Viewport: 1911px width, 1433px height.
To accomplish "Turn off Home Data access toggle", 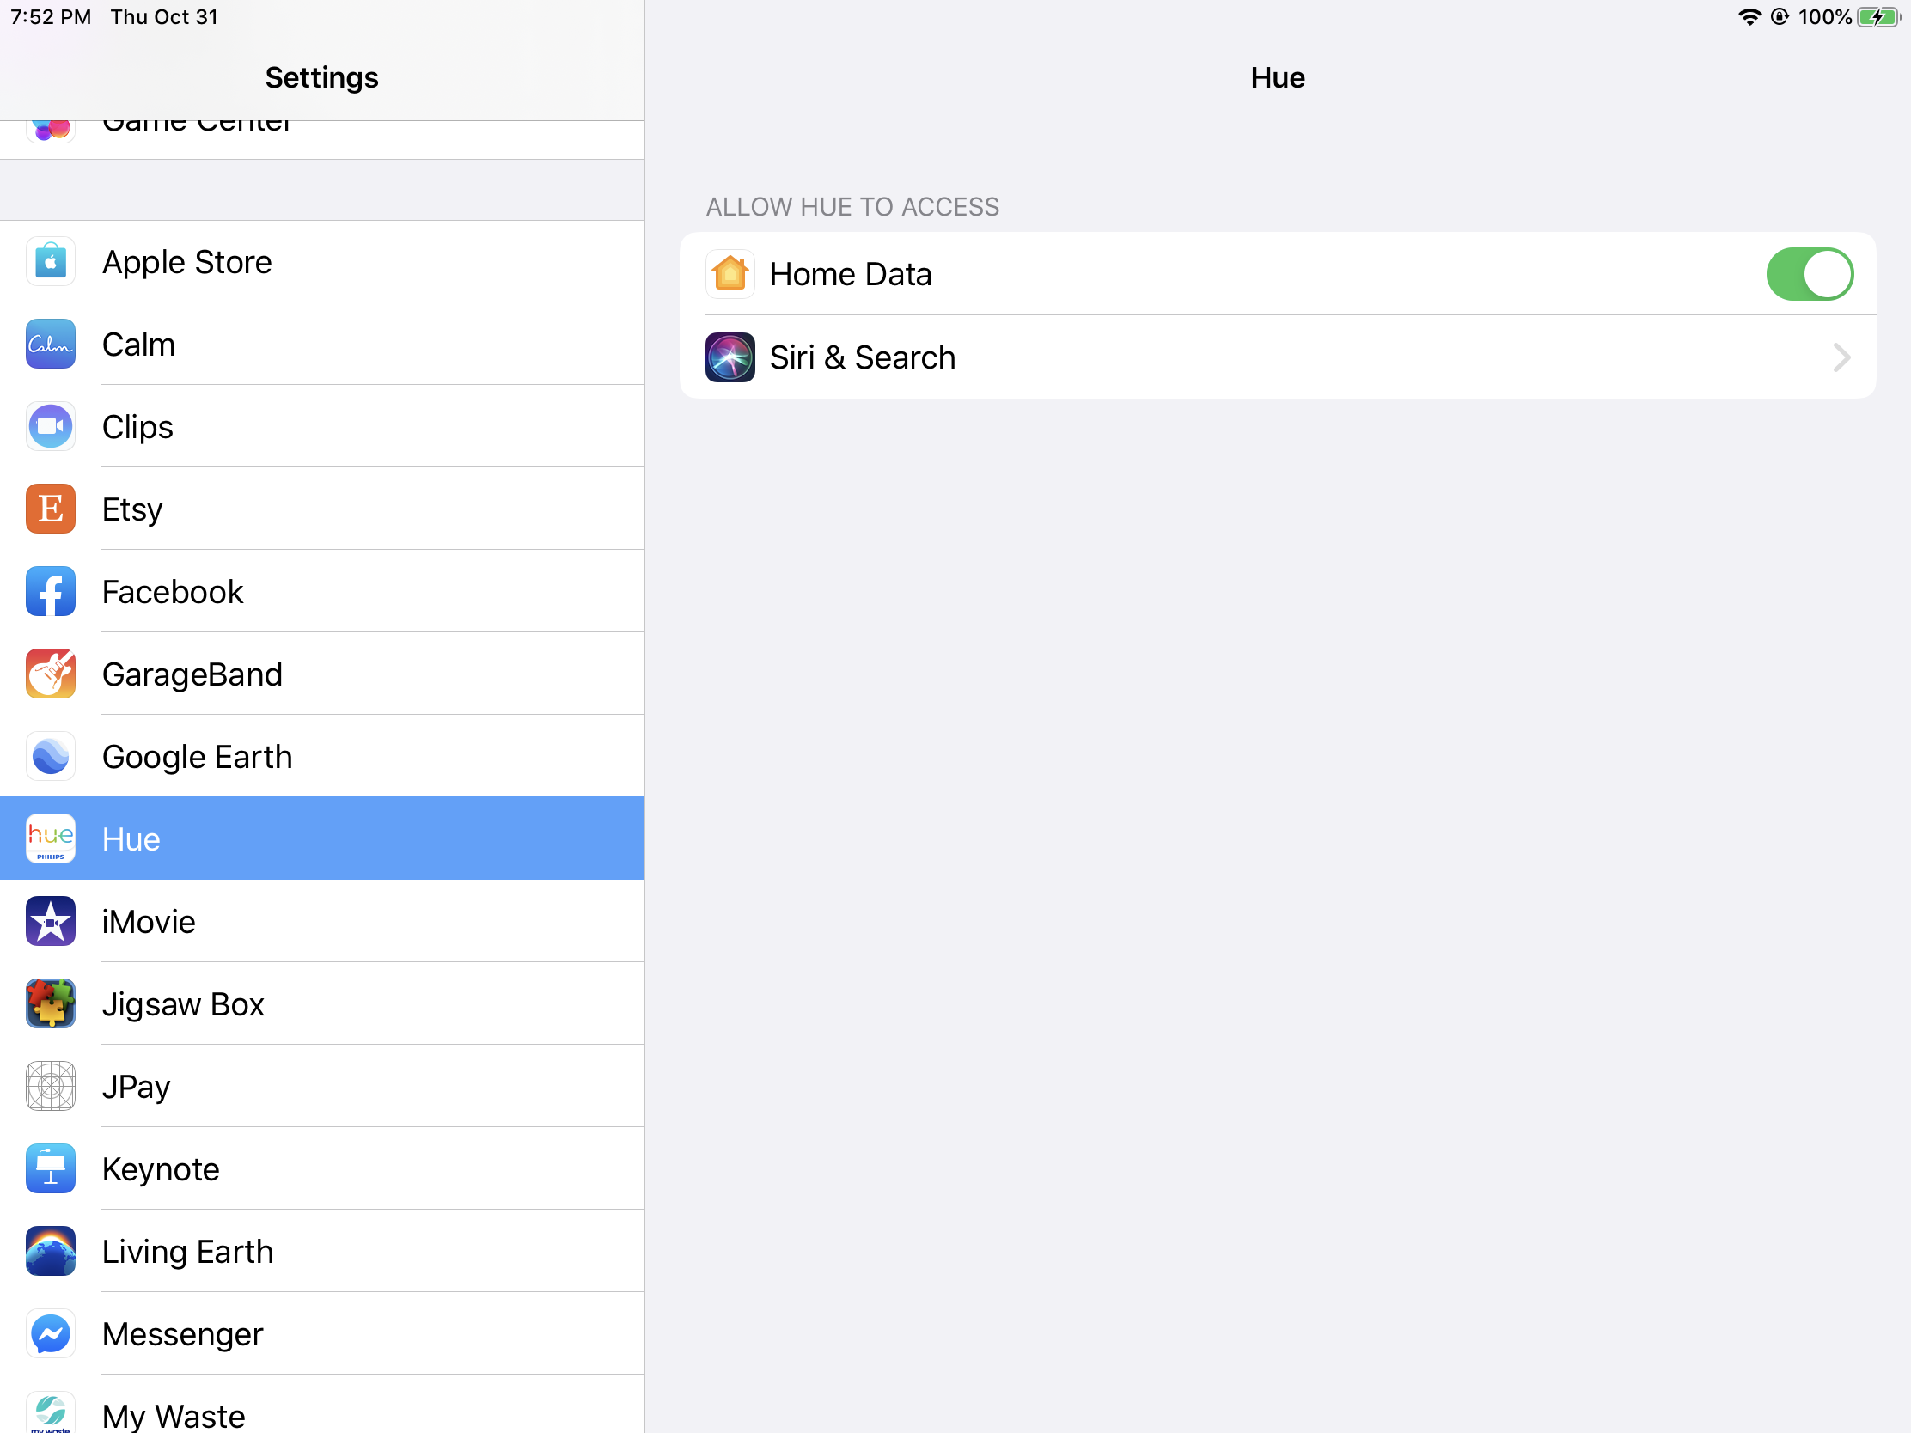I will (1809, 274).
